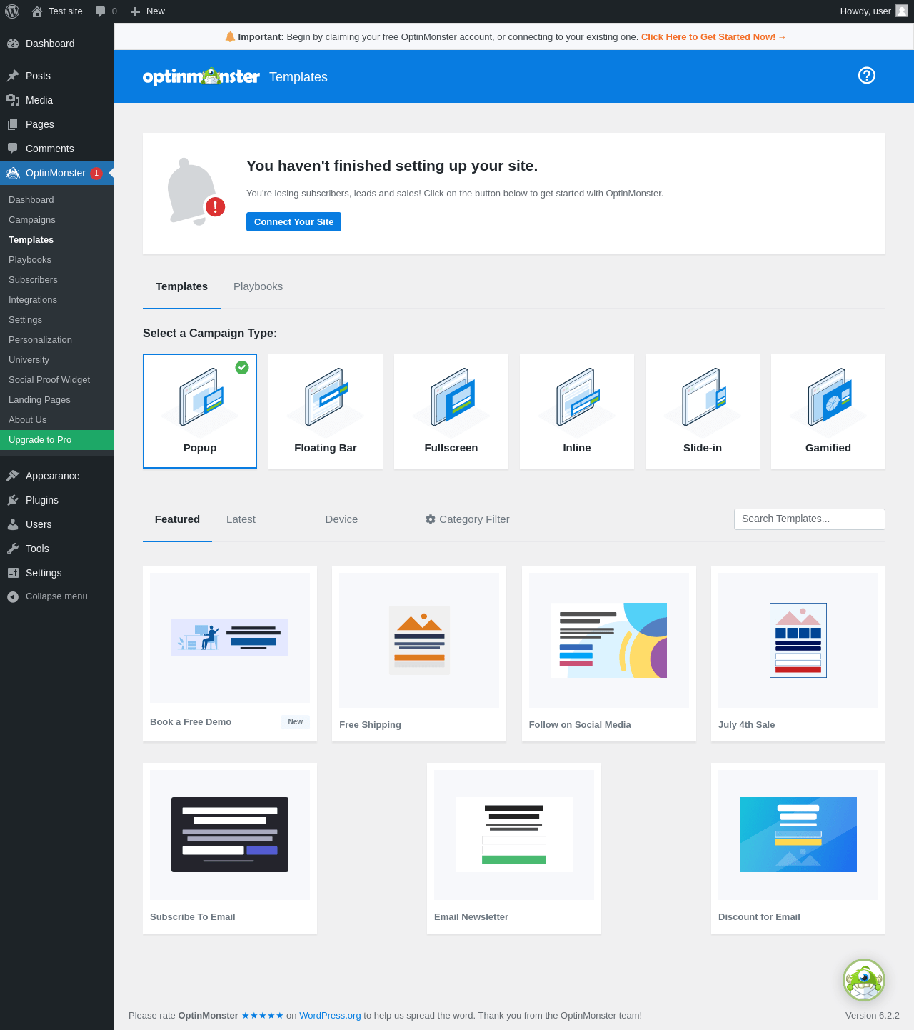
Task: Open the floating monster chat widget
Action: click(864, 980)
